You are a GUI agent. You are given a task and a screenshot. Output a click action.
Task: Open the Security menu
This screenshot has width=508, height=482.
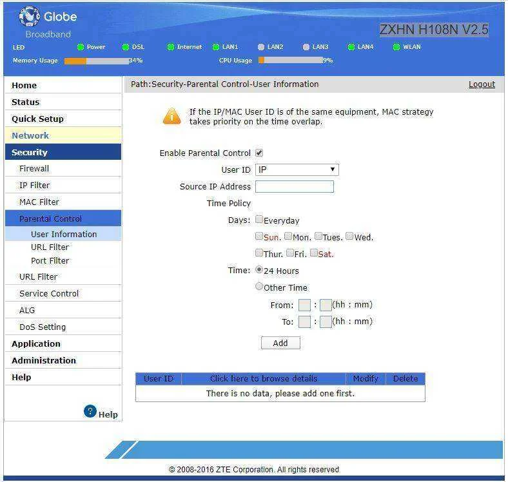(x=63, y=152)
